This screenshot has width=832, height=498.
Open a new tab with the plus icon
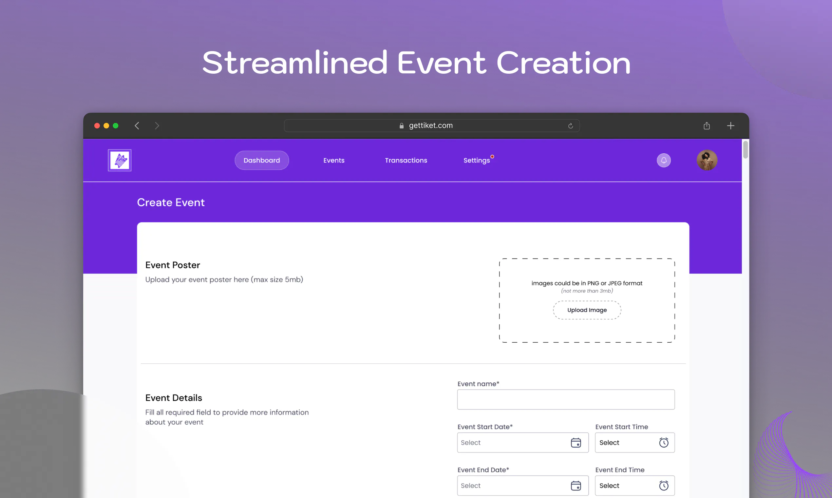click(730, 125)
